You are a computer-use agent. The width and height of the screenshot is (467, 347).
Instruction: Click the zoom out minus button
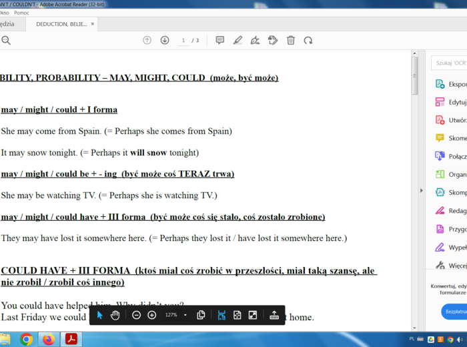point(136,315)
